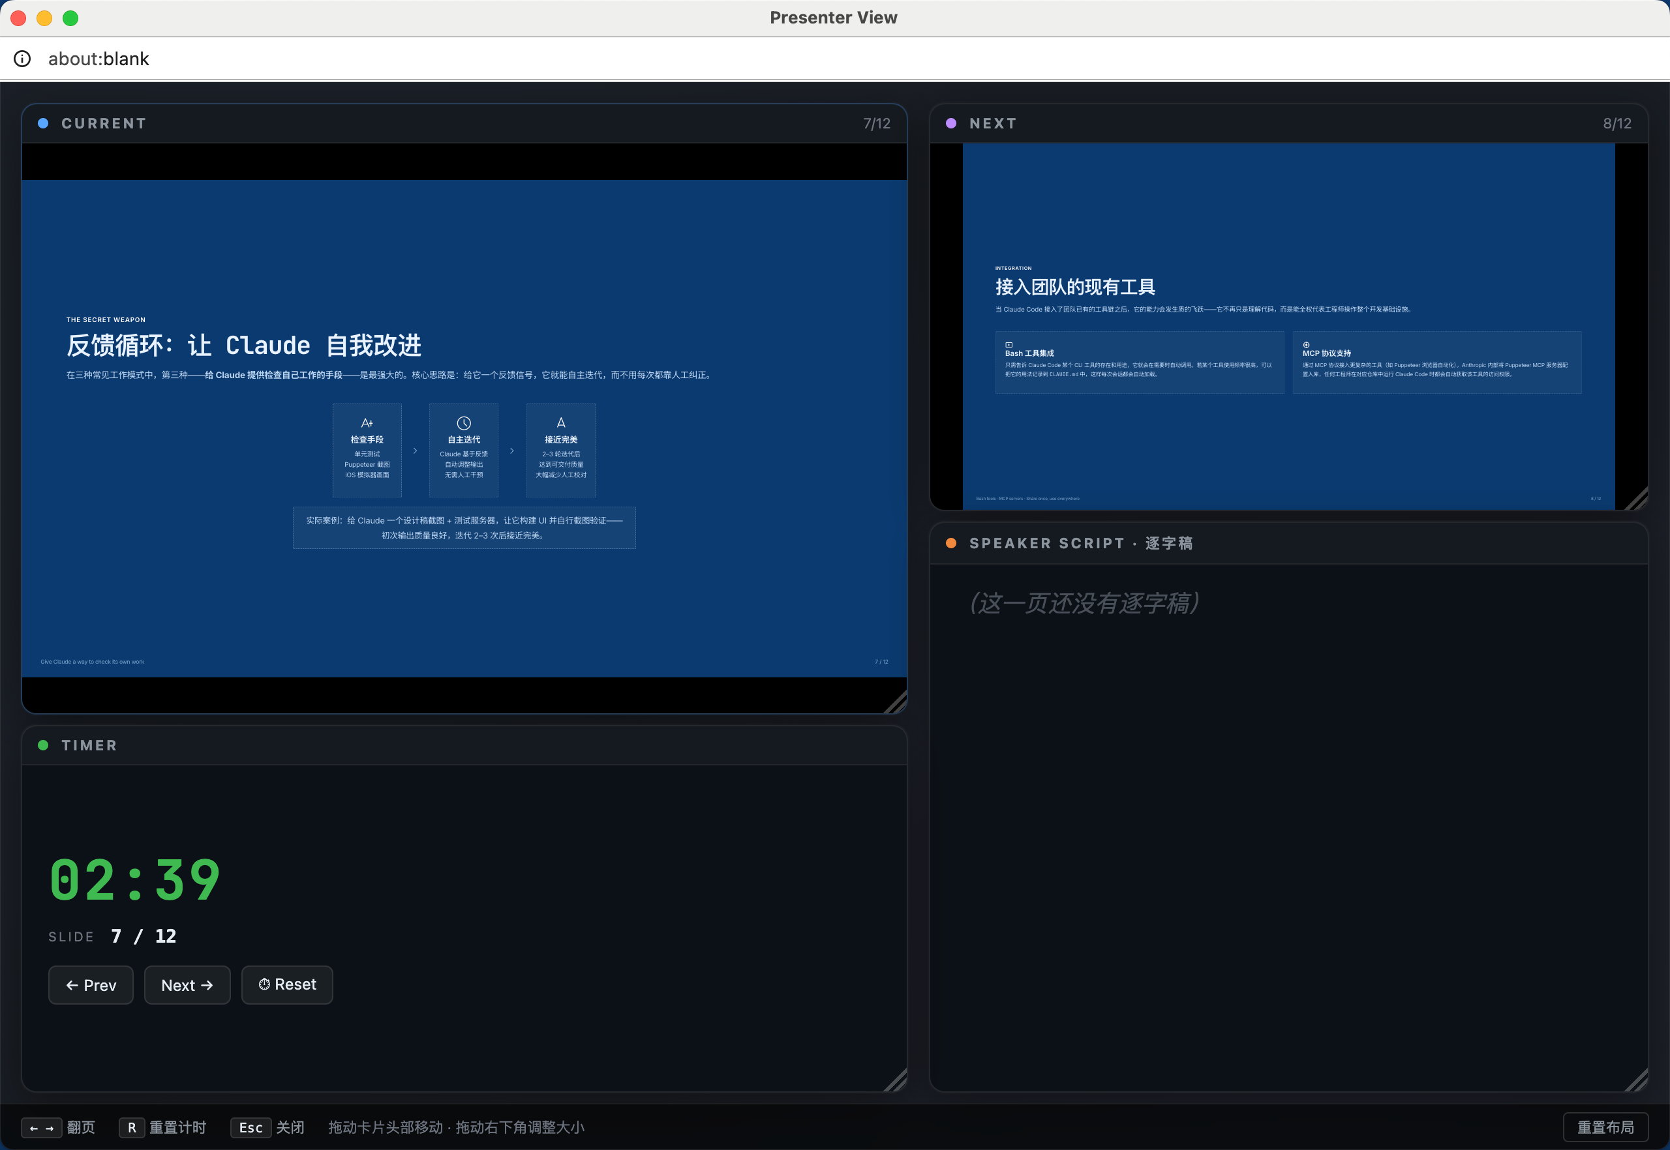Click the SLIDE 7 / 12 indicator
This screenshot has height=1150, width=1670.
click(x=112, y=936)
